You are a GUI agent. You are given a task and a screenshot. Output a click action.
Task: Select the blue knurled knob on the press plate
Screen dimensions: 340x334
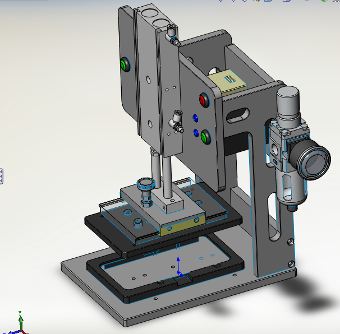pos(146,184)
